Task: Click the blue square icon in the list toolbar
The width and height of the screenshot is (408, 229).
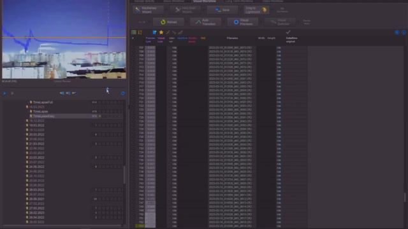Action: pos(155,32)
